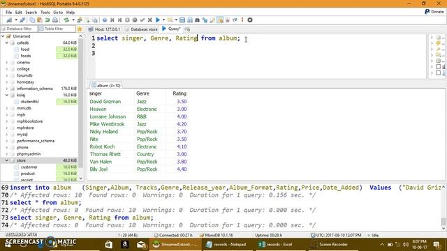
Task: Click the binoculars Find text icon
Action: tap(197, 20)
